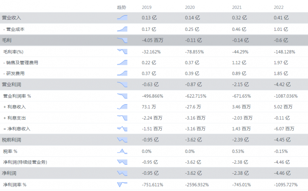Select the 2019 column header
Viewport: 308px width, 191px height.
(147, 7)
